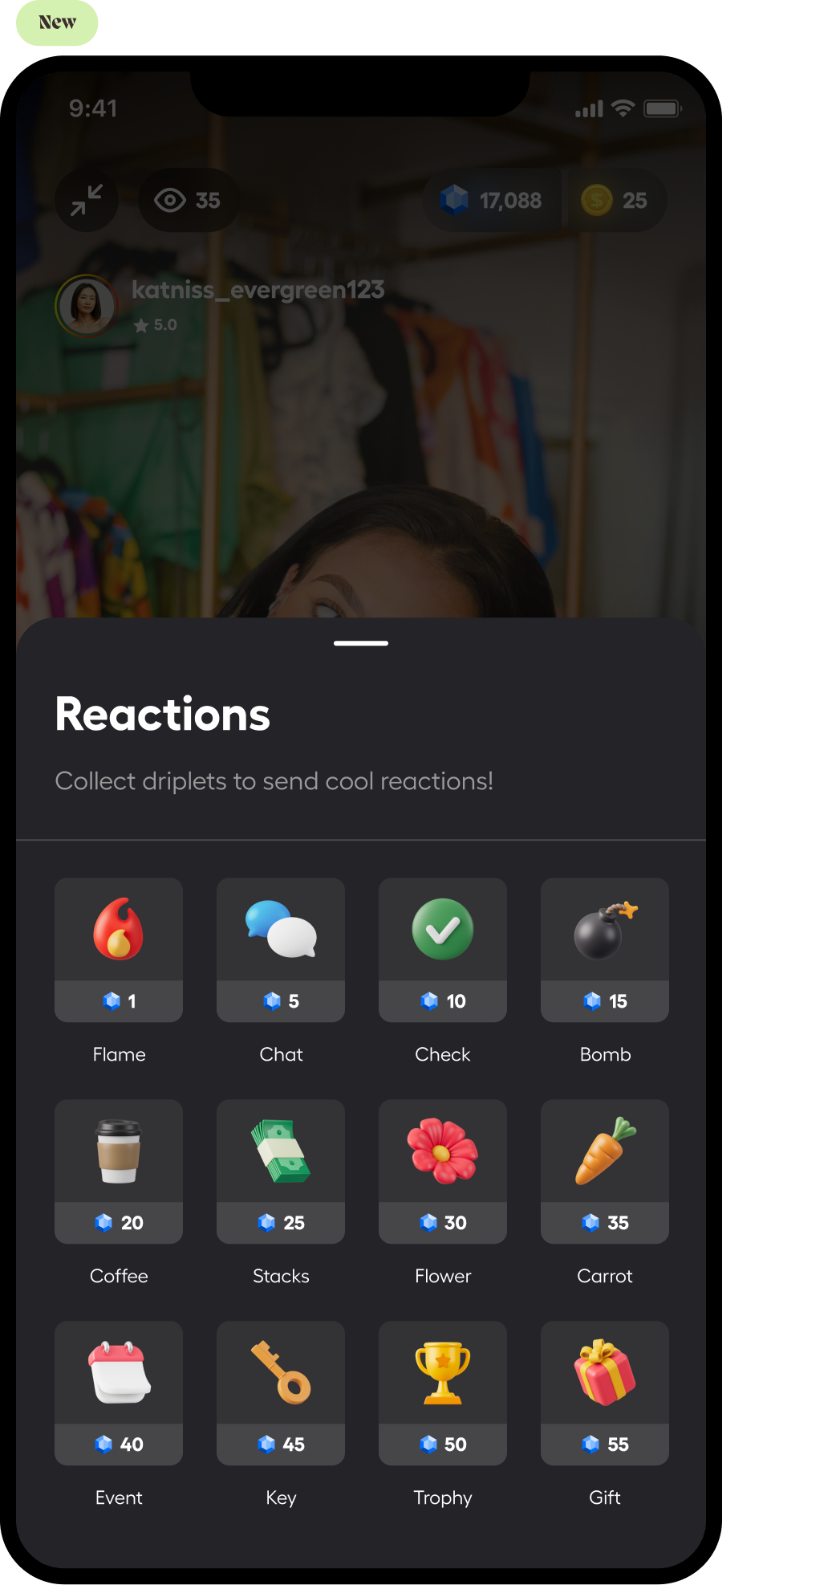Screen dimensions: 836x1585
Task: Open the driplets balance showing 17,088
Action: [x=492, y=200]
